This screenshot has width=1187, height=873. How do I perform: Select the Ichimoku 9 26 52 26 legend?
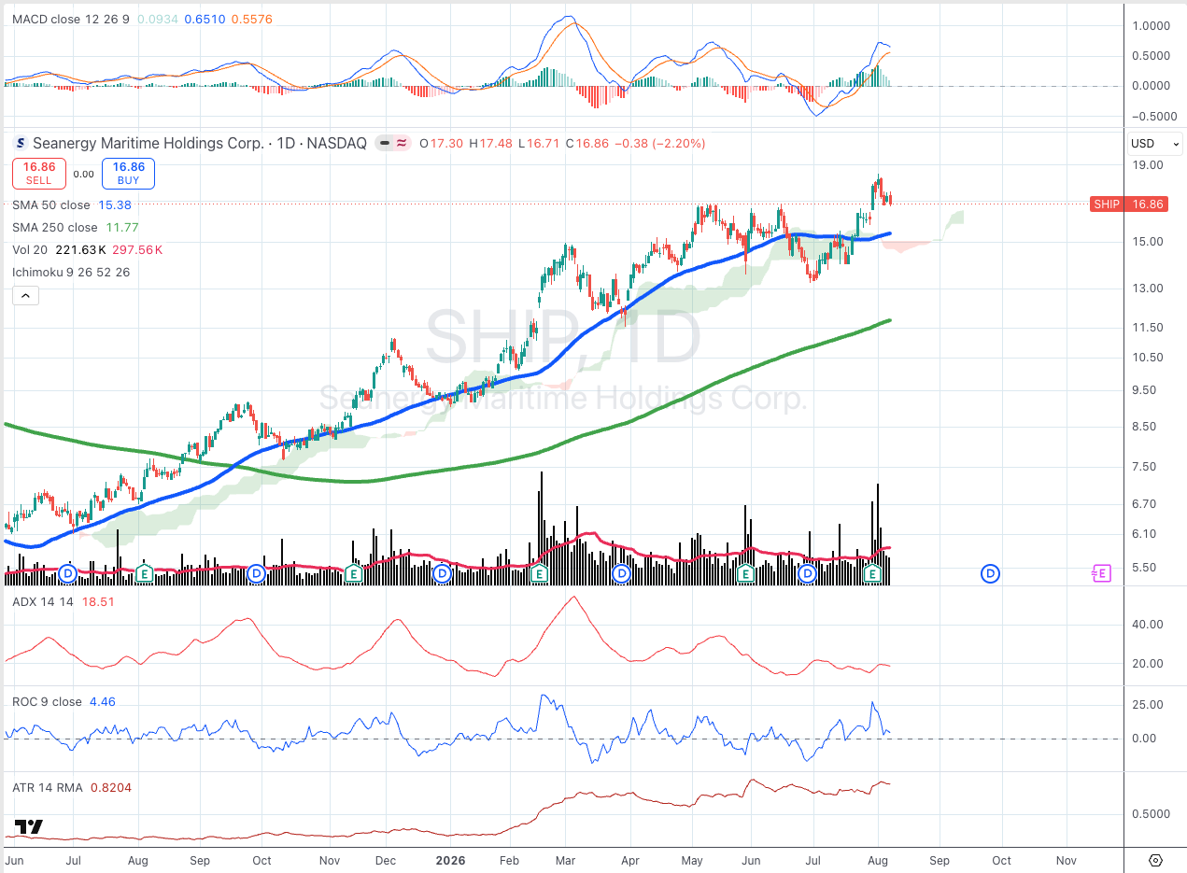(x=71, y=272)
